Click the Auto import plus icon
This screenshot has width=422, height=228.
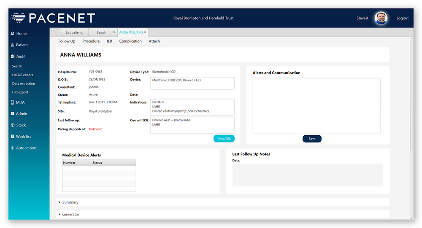[13, 148]
